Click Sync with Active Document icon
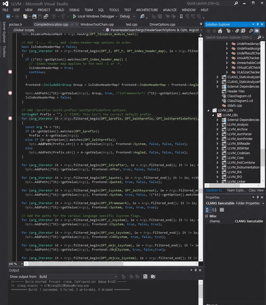266x305 pixels. click(237, 31)
